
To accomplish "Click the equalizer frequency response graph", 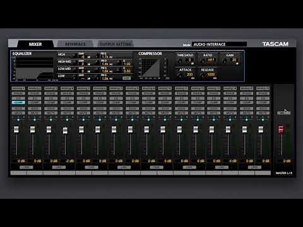I will point(35,69).
